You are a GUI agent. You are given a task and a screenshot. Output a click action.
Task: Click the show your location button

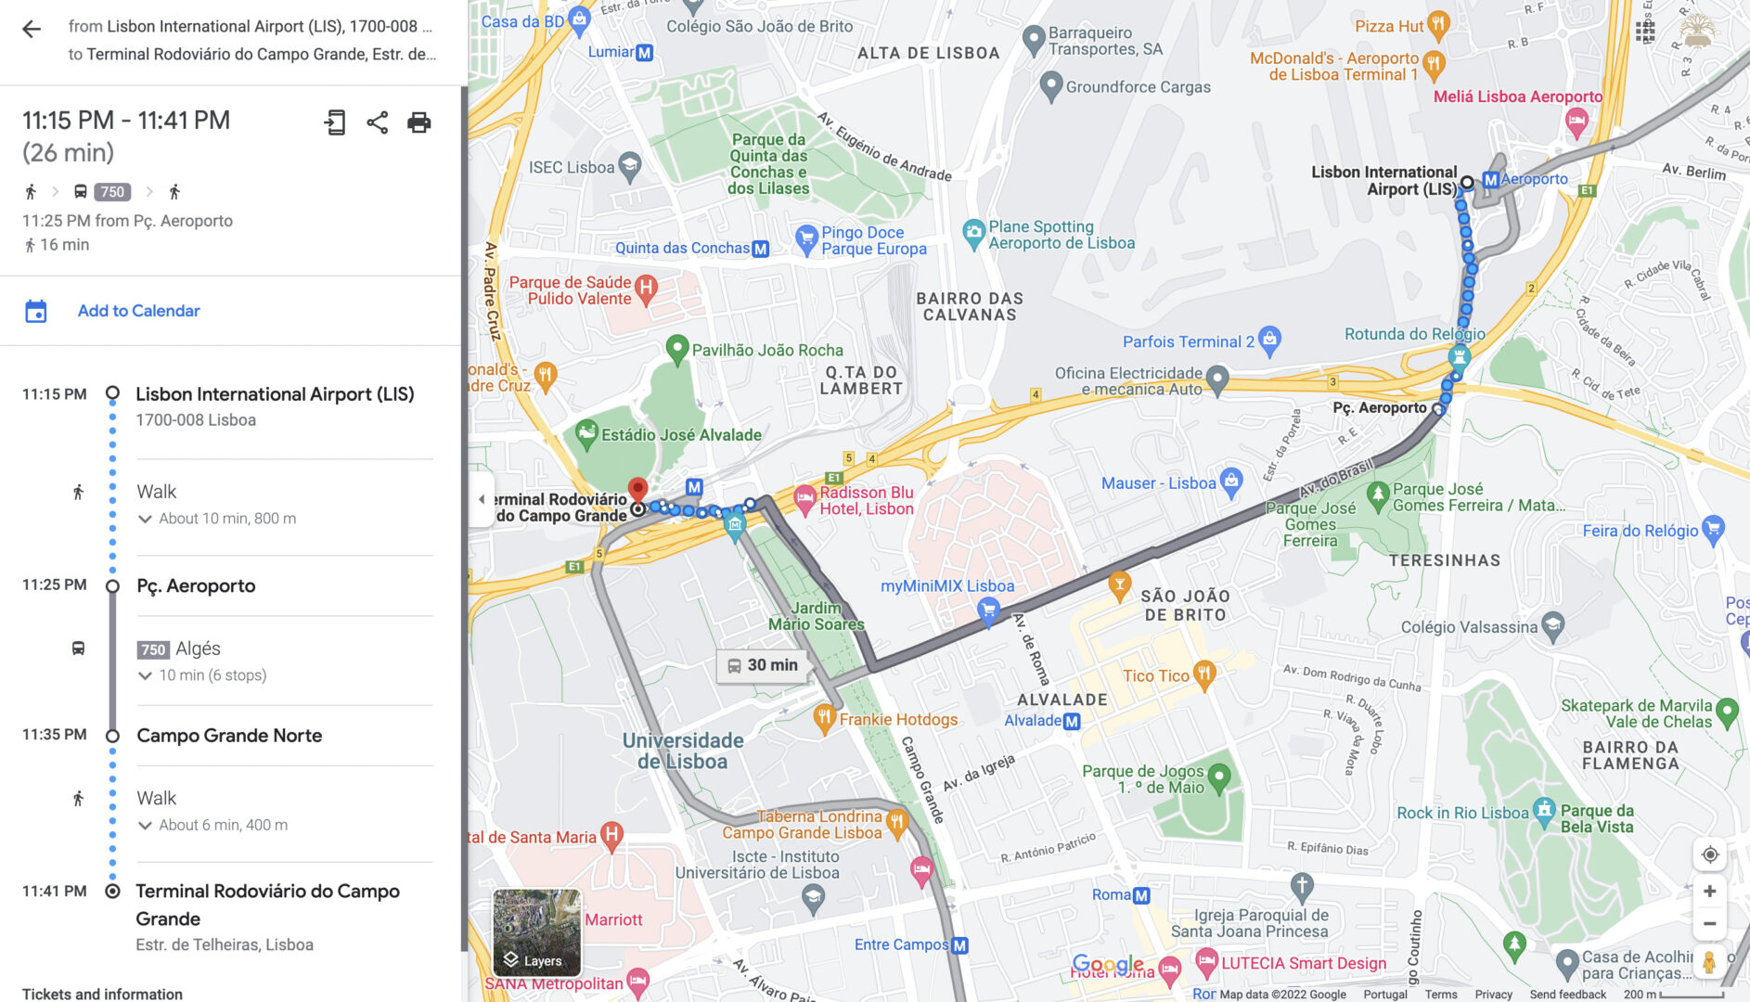click(1709, 854)
